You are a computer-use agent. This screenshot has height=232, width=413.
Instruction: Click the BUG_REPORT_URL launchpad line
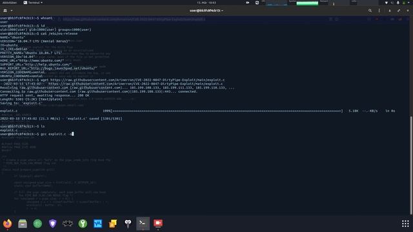coord(48,68)
